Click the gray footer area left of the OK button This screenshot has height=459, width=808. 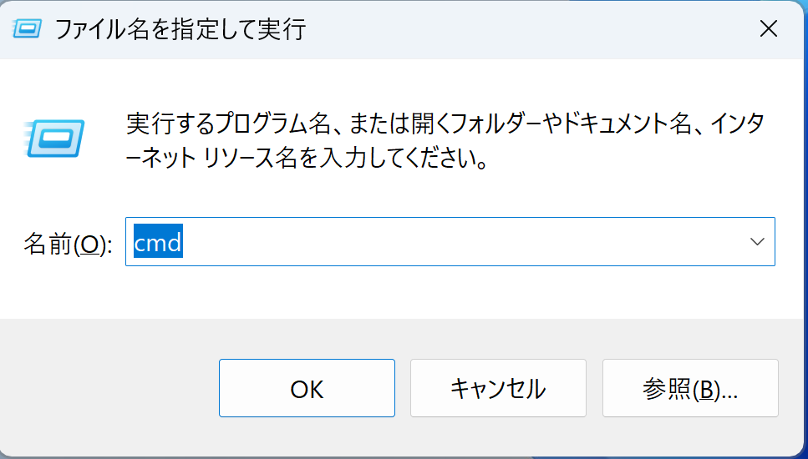tap(109, 388)
